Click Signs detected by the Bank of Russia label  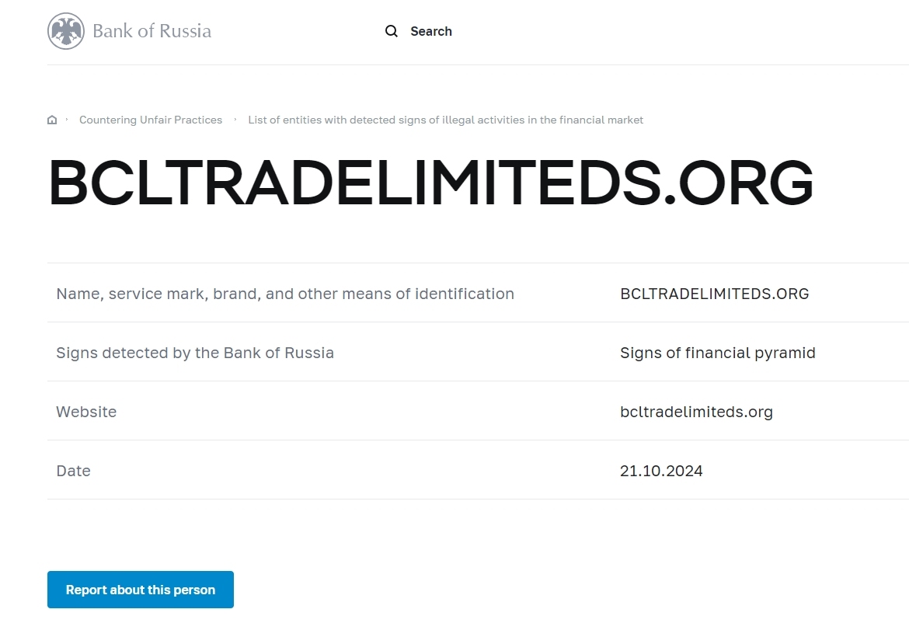coord(194,353)
